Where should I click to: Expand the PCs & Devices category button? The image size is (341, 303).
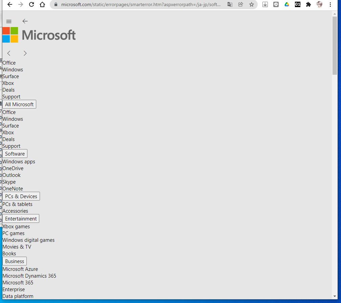pyautogui.click(x=21, y=196)
